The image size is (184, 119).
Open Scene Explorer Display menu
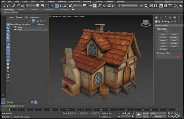(19, 17)
